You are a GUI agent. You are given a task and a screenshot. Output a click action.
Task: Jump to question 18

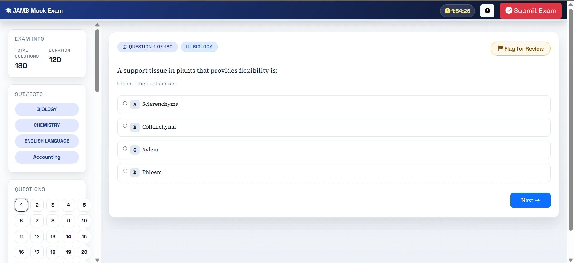(x=53, y=252)
